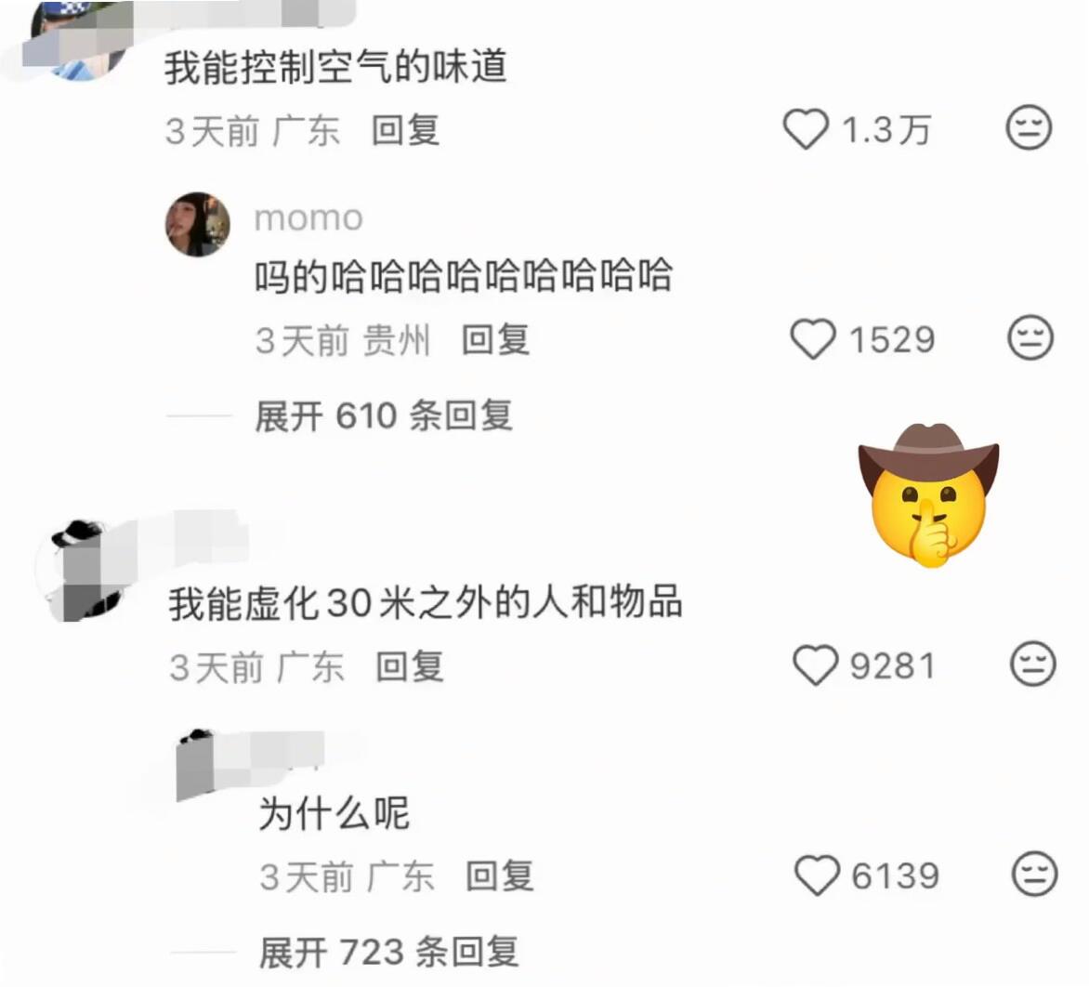This screenshot has width=1089, height=987.
Task: Like momo's reply with 1529 likes
Action: 813,339
